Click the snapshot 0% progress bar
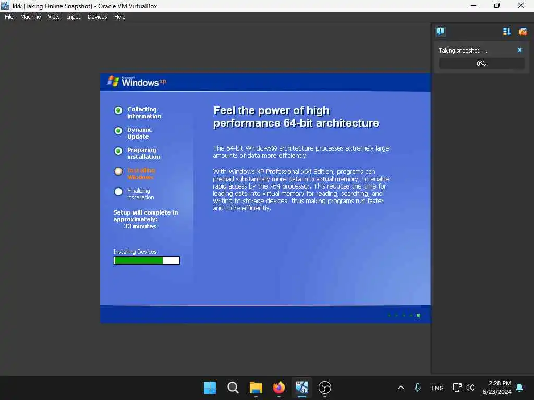The image size is (534, 400). pos(481,64)
